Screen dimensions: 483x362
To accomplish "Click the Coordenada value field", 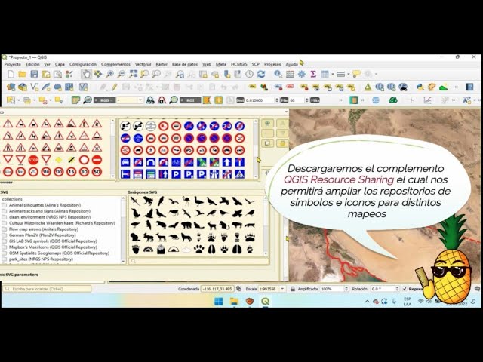I will [x=217, y=289].
